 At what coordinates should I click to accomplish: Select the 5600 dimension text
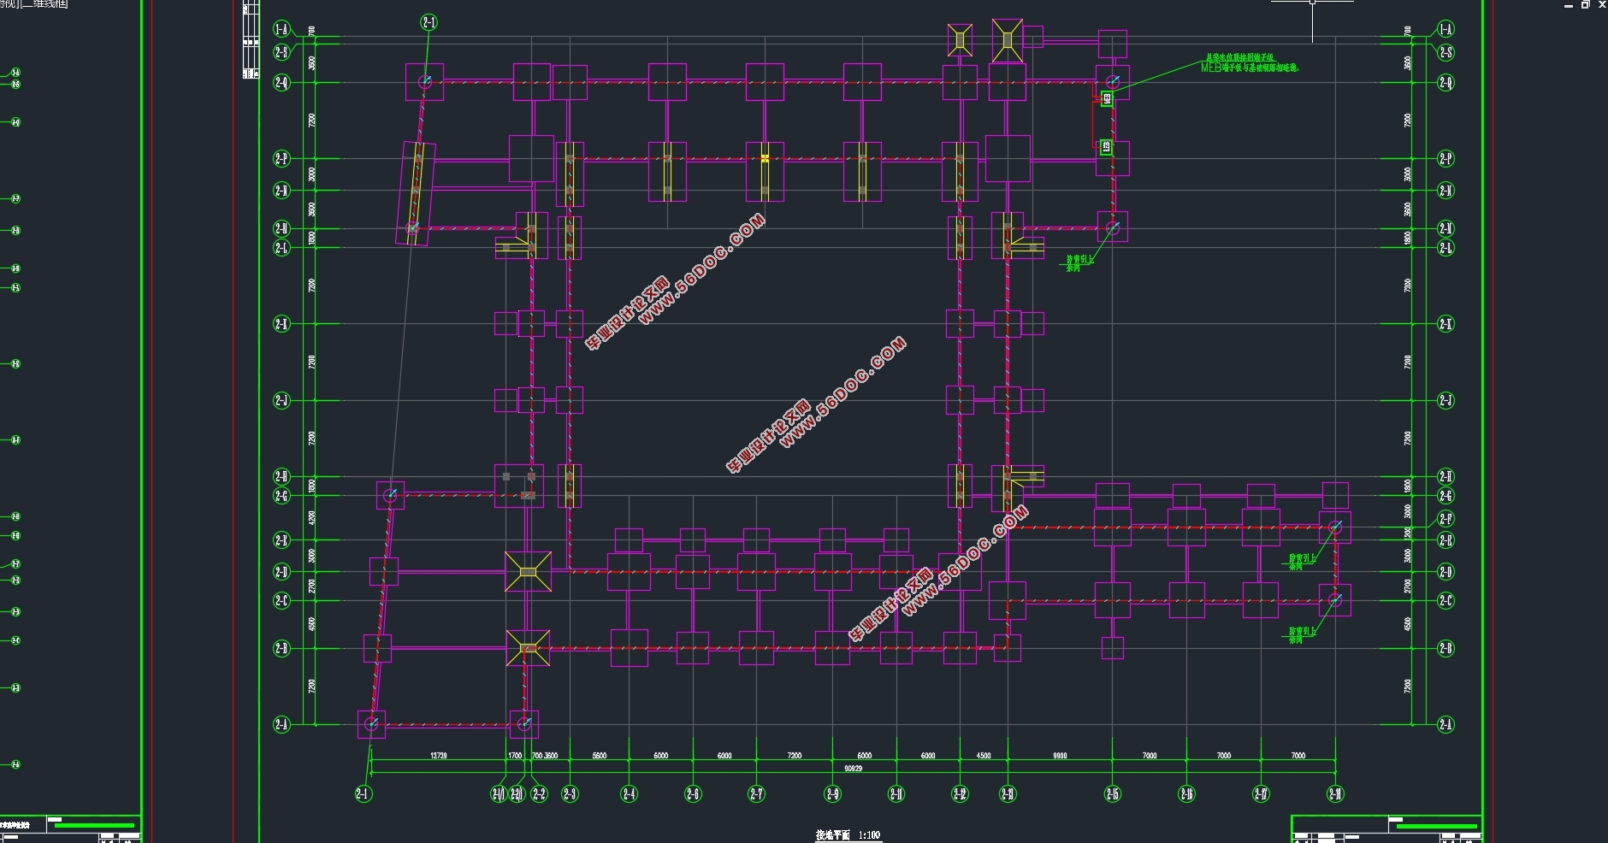coord(600,756)
